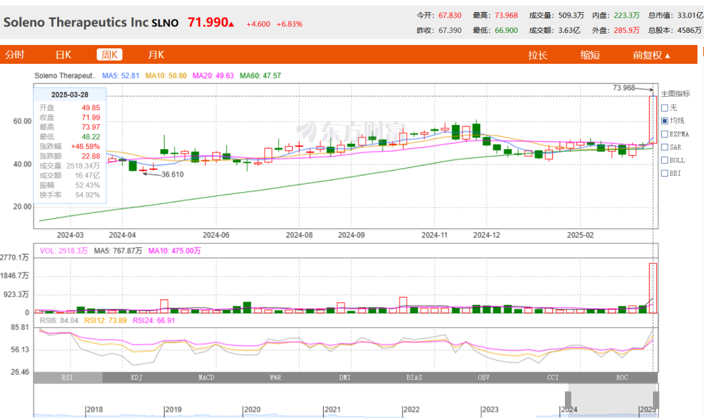Viewport: 704px width, 419px height.
Task: Click the MA20: 49.63 legend label
Action: [213, 76]
